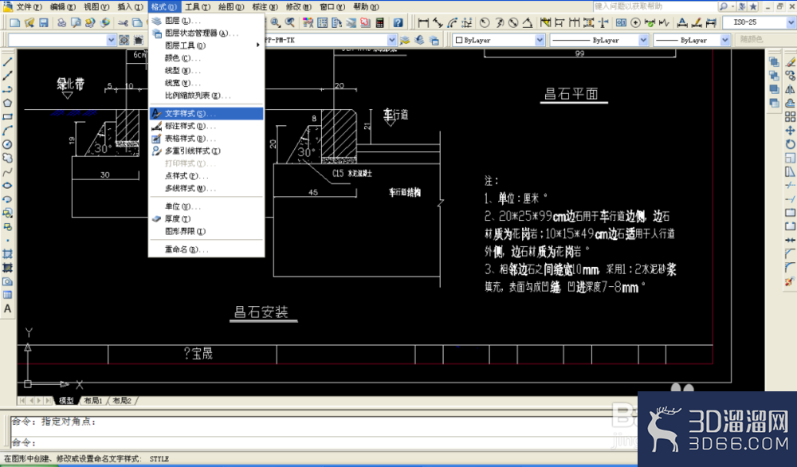Click the blue Help question mark icon
Screen dimensions: 797x467
(398, 22)
